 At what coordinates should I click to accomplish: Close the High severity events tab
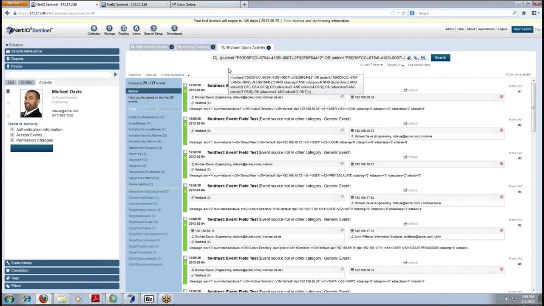[x=172, y=47]
